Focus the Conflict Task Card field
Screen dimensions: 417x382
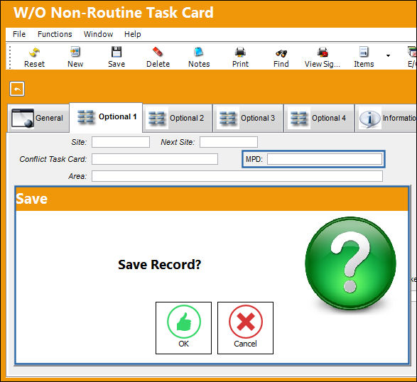[155, 159]
